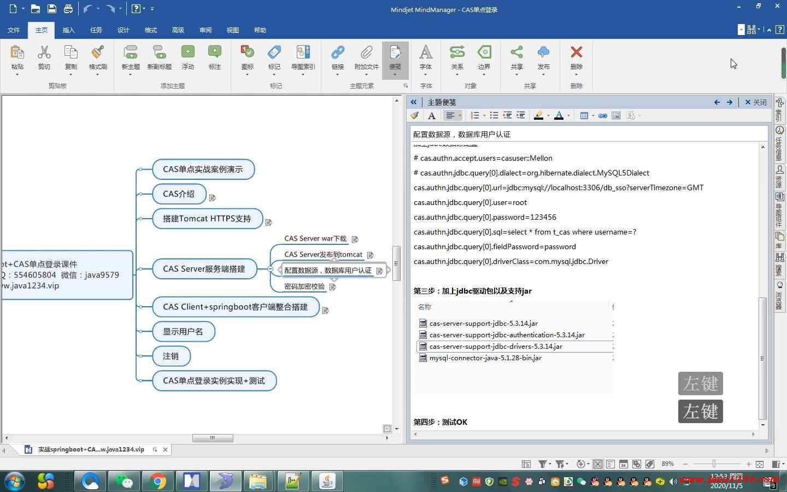Image resolution: width=787 pixels, height=492 pixels.
Task: Click the 剪切 (Cut) scissors icon
Action: (44, 52)
